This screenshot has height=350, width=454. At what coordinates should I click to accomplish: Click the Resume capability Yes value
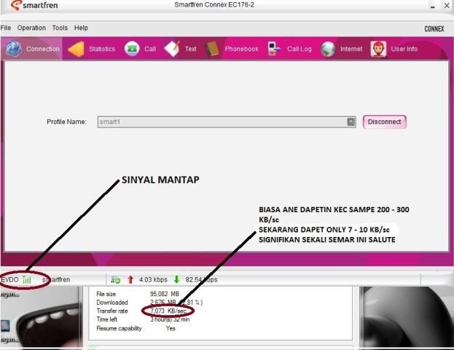pyautogui.click(x=171, y=328)
